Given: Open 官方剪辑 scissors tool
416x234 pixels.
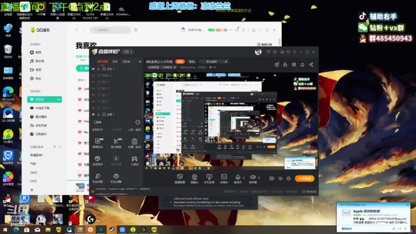Looking at the screenshot, I should coord(116,143).
